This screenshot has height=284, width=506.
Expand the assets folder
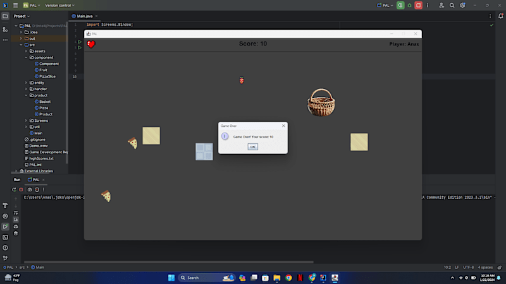coord(26,51)
